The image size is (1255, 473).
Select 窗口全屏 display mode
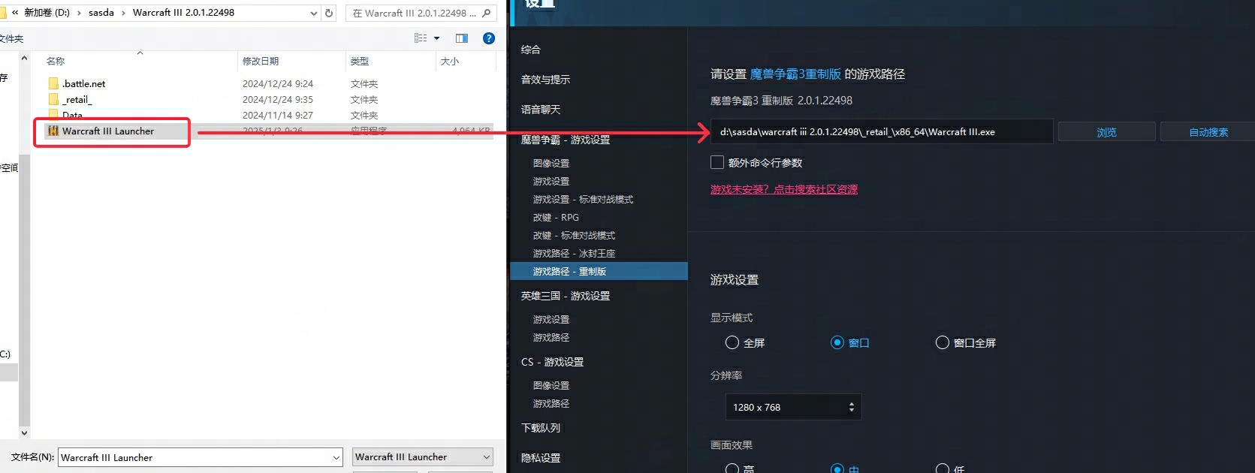(943, 342)
